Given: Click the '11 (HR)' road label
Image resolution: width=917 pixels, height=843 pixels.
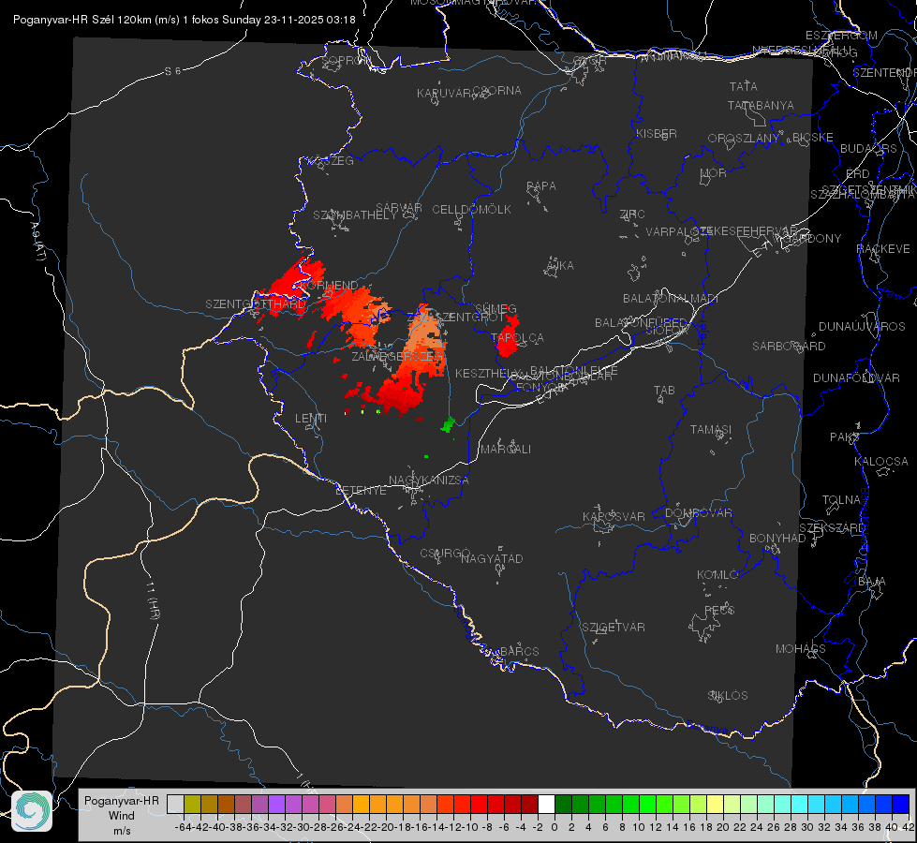Looking at the screenshot, I should coord(152,600).
